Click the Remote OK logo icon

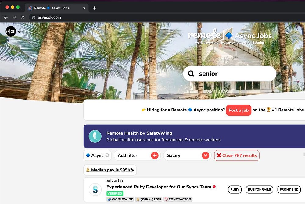[11, 31]
